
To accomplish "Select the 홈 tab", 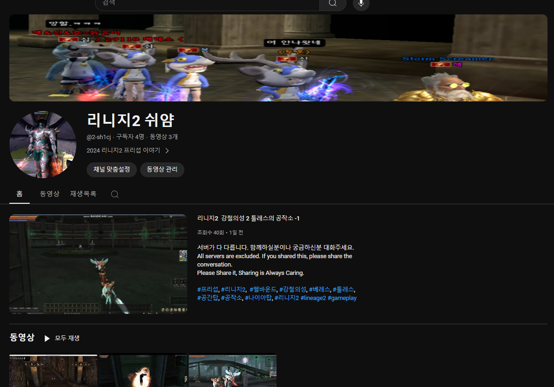I will point(20,194).
